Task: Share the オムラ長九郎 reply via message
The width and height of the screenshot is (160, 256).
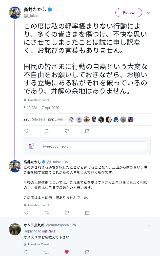Action: tap(87, 252)
